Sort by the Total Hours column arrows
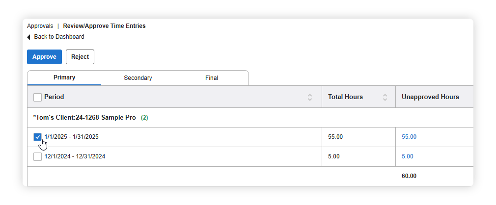This screenshot has height=205, width=496. click(x=385, y=97)
